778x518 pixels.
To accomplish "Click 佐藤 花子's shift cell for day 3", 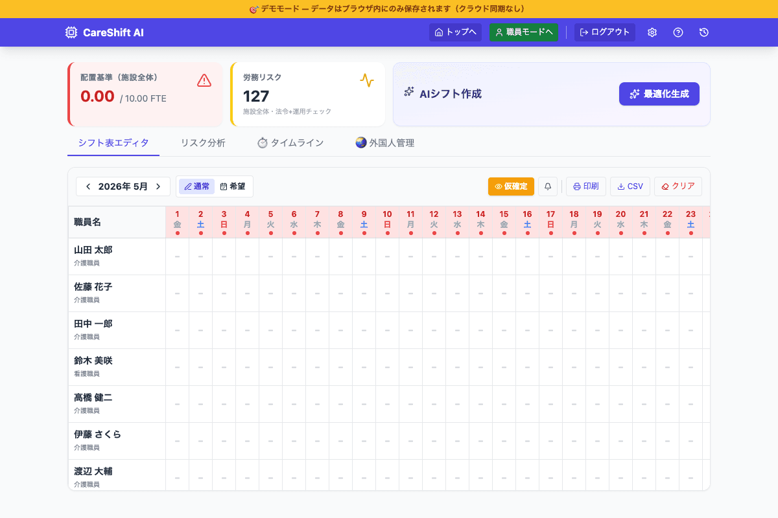I will pyautogui.click(x=224, y=293).
